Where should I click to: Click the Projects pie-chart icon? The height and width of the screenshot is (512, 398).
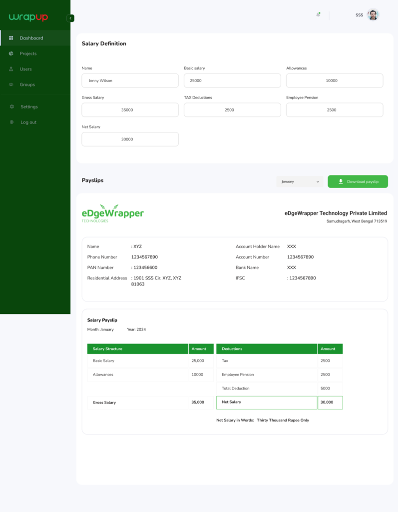click(x=11, y=53)
